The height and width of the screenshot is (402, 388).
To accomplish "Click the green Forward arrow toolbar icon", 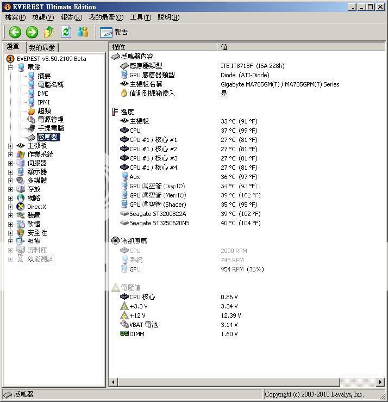I will 32,32.
